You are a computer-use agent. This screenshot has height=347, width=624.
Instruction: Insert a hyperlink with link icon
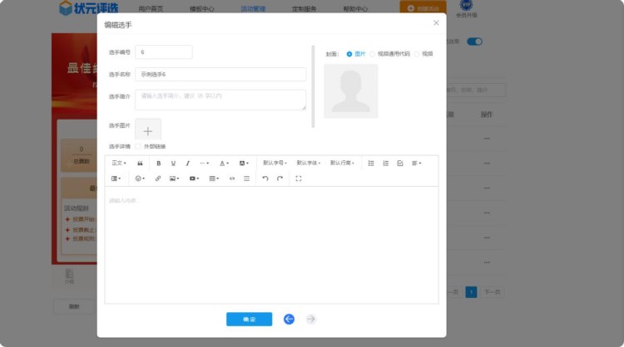(x=158, y=178)
